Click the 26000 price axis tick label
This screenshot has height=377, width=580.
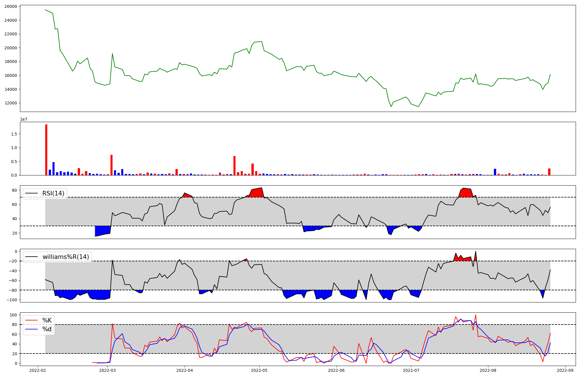[11, 6]
